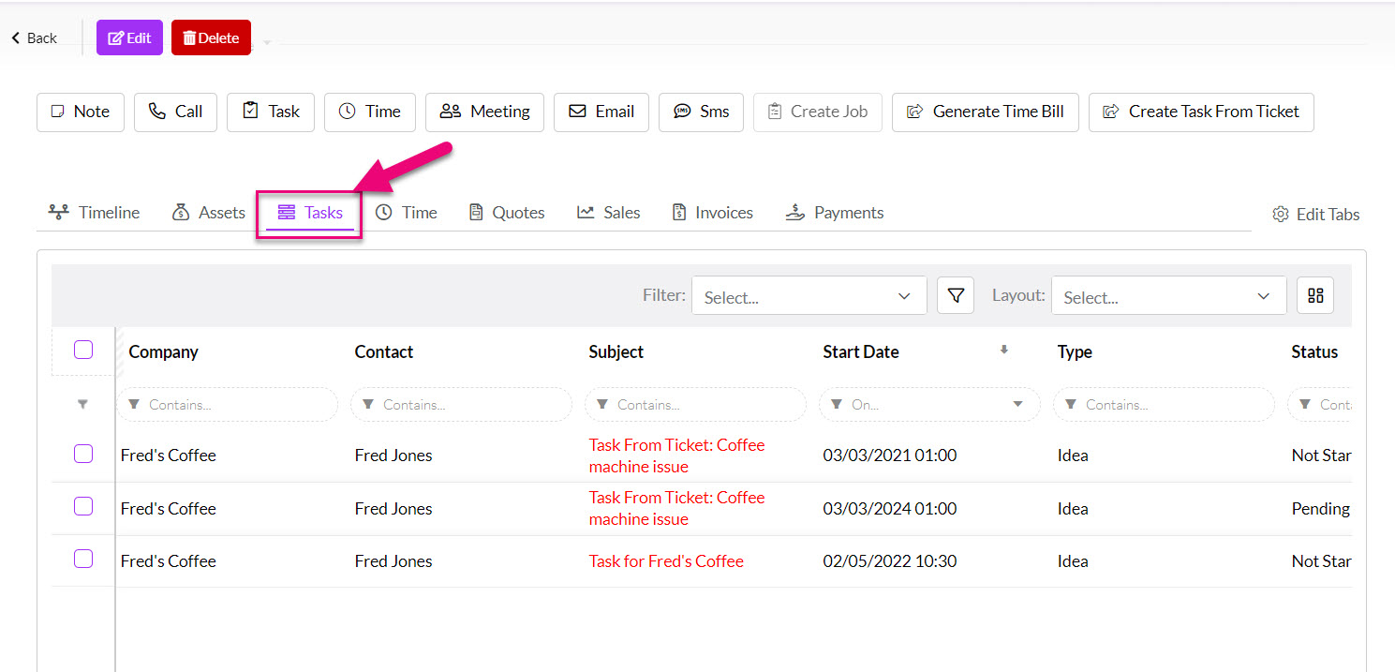
Task: Sort by Company column header
Action: click(164, 352)
